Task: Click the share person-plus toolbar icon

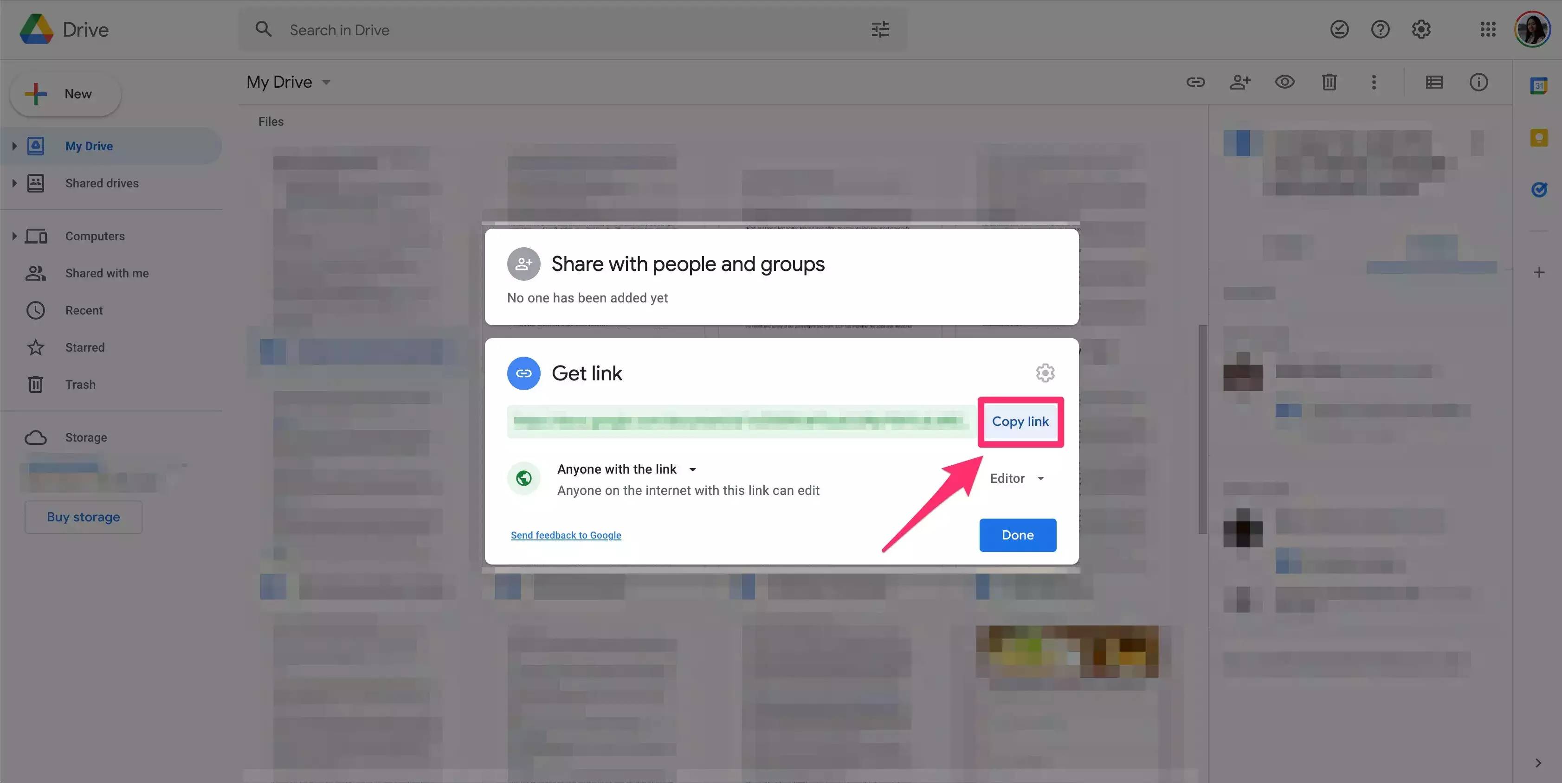Action: pyautogui.click(x=1240, y=83)
